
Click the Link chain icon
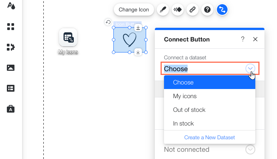193,10
